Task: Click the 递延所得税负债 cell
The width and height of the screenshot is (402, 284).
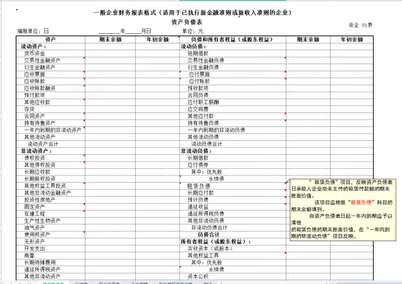Action: [233, 214]
